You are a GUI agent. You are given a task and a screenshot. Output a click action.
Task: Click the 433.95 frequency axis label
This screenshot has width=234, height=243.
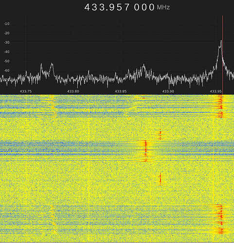click(216, 91)
